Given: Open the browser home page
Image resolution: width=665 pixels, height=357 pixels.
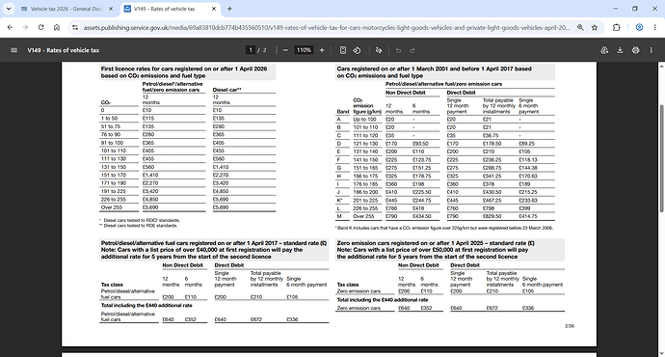Looking at the screenshot, I should coord(57,27).
